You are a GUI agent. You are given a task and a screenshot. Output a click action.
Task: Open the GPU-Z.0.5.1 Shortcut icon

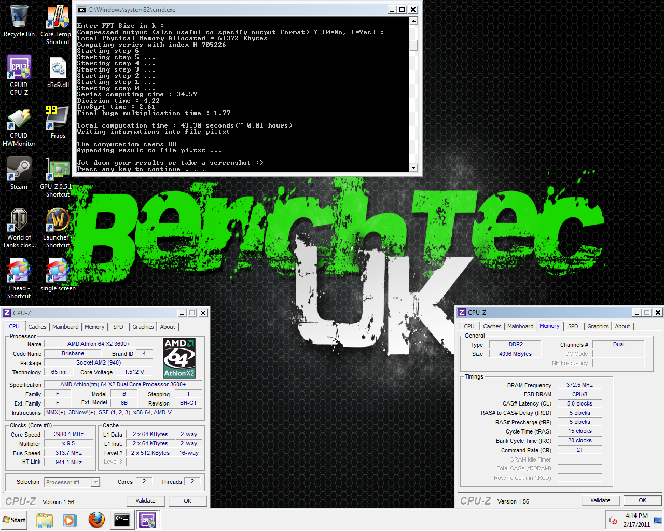[x=58, y=177]
